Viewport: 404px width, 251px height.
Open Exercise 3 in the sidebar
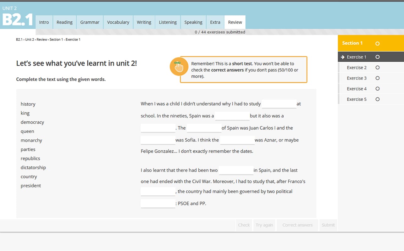tap(371, 78)
